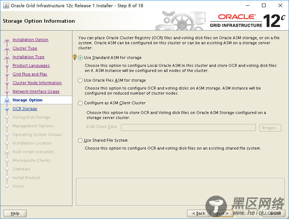
Task: Click the Root script execution step label
Action: [33, 152]
